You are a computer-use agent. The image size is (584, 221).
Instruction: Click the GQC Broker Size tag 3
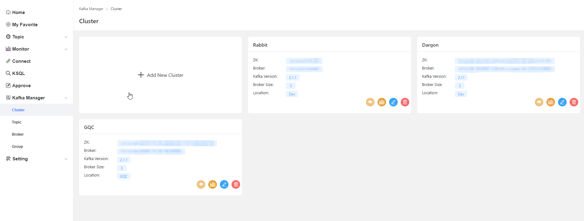click(122, 168)
